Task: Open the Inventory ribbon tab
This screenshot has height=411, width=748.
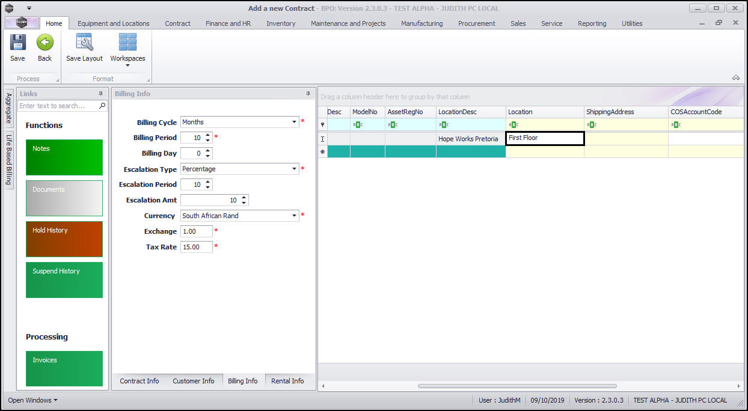Action: pyautogui.click(x=281, y=23)
